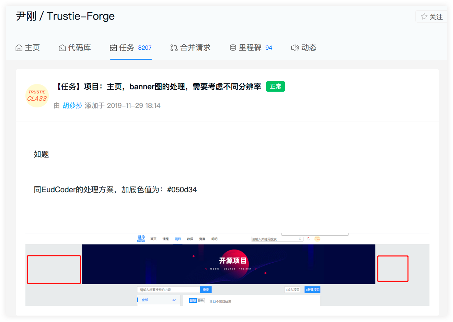
Task: Click the 94 milestone count badge
Action: 269,48
